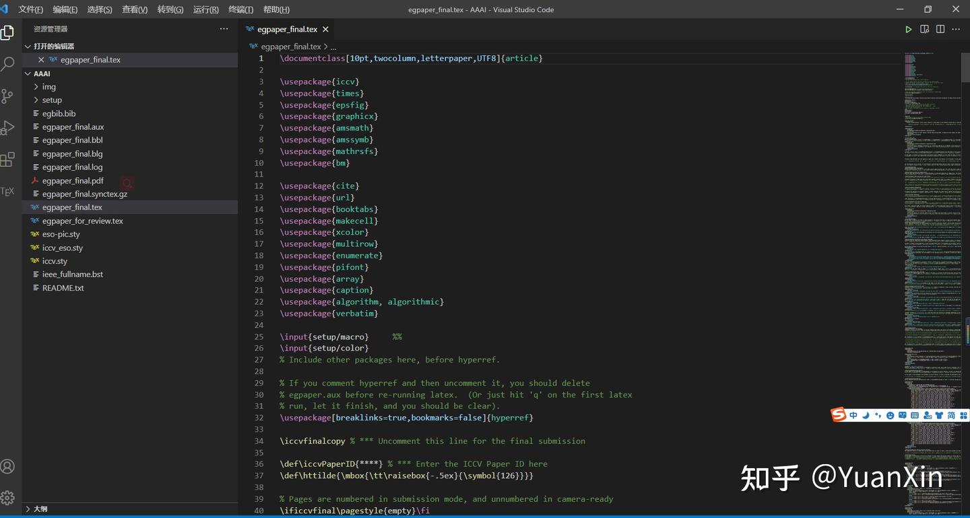This screenshot has height=518, width=970.
Task: Open the Sogou emoji smiley panel
Action: (x=891, y=416)
